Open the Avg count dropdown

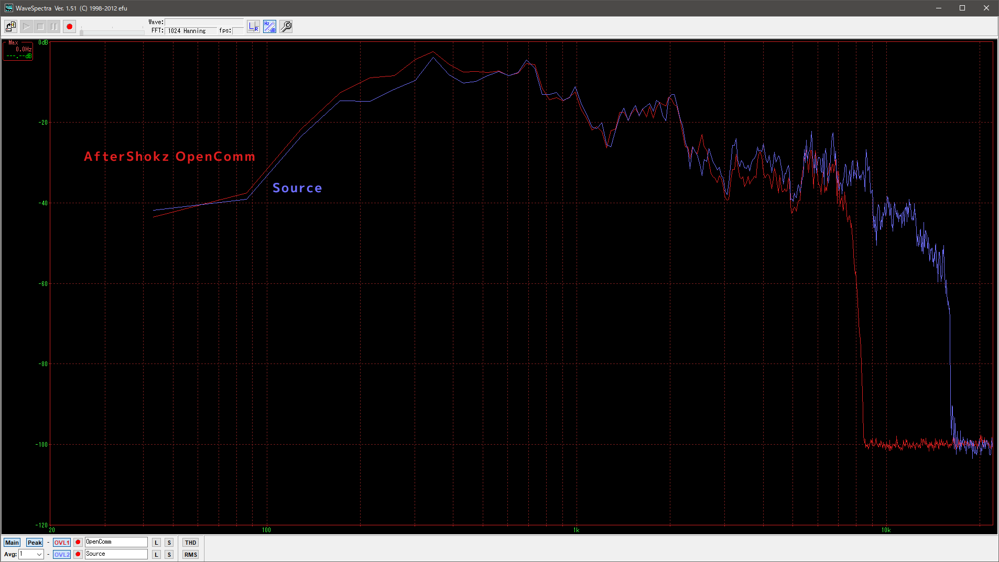(39, 554)
